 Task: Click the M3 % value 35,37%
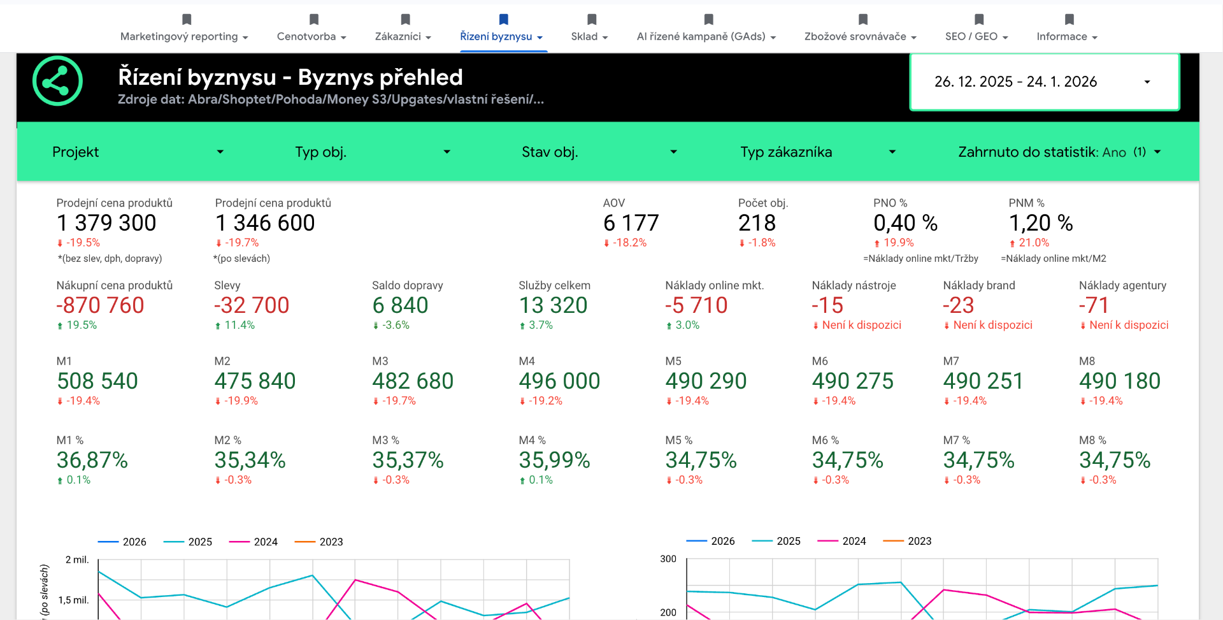(408, 460)
